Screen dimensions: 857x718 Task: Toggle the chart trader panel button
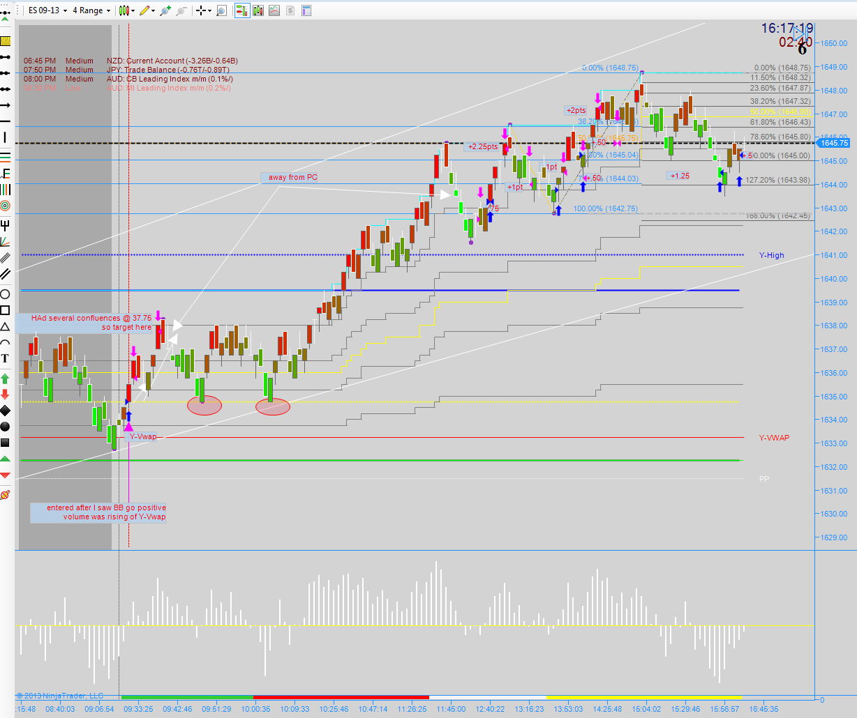(242, 10)
